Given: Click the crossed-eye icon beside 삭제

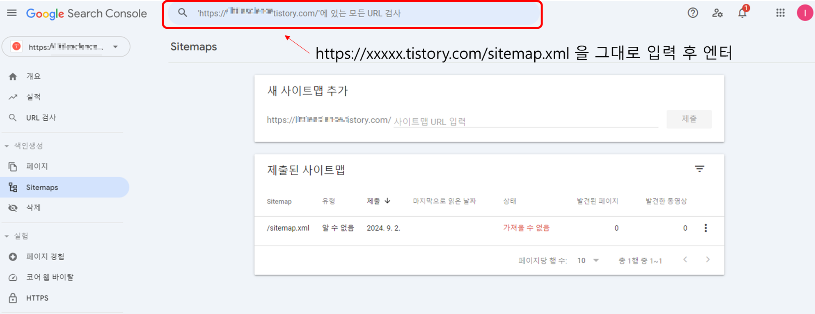Looking at the screenshot, I should click(13, 208).
